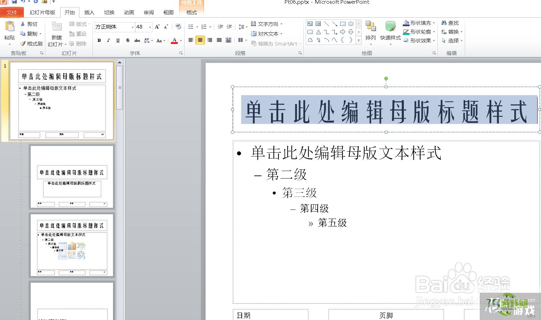The image size is (541, 320).
Task: Apply red font color (A icon)
Action: (x=174, y=40)
